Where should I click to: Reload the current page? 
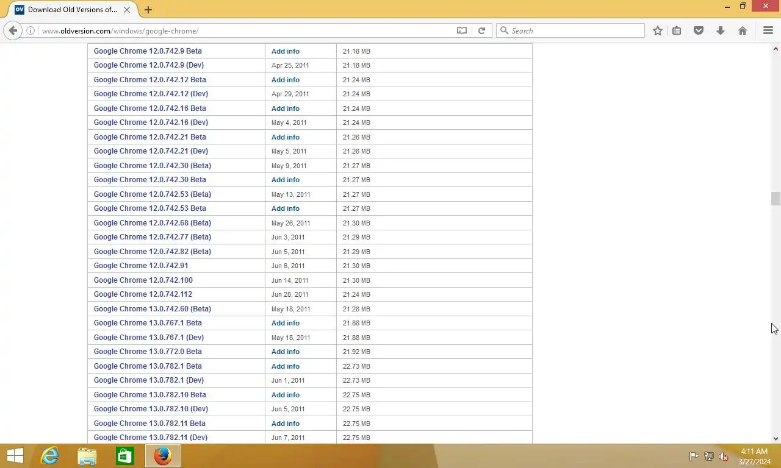[481, 30]
